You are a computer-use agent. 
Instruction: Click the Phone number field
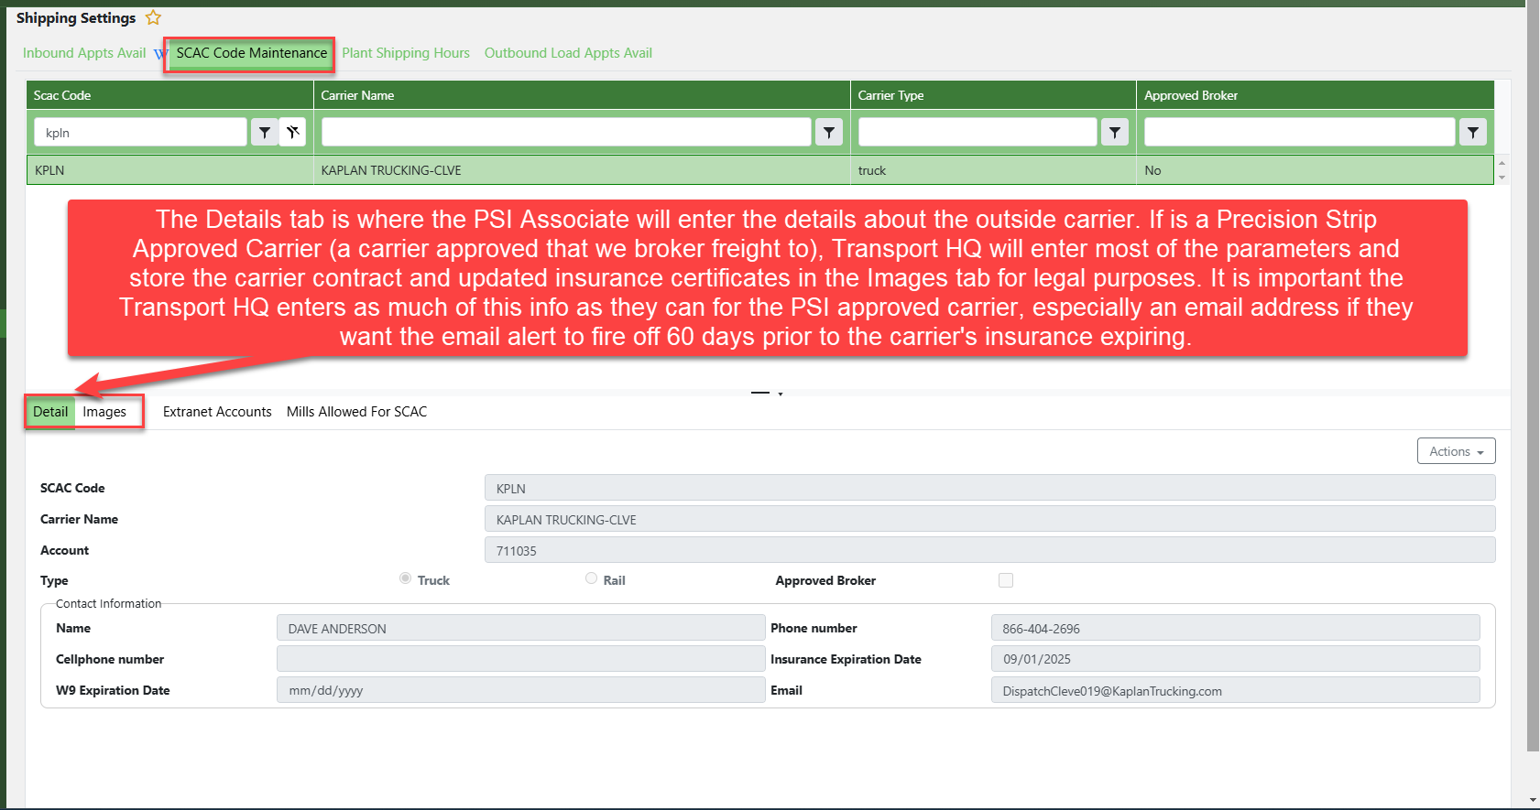1235,628
